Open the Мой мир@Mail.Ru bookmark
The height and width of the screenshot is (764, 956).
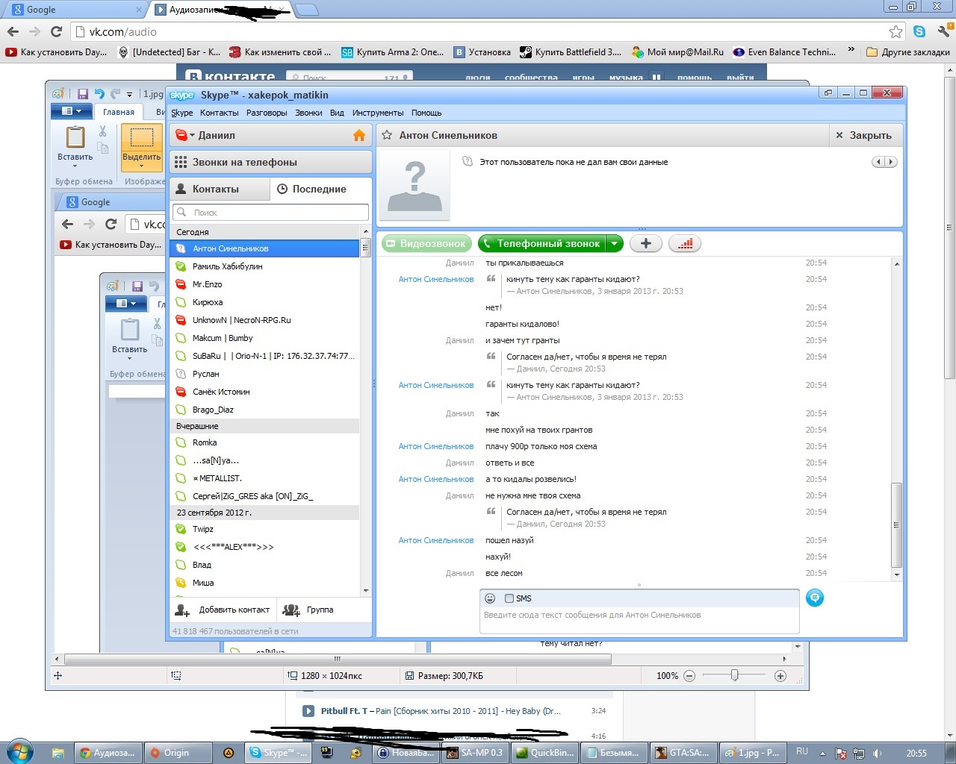pyautogui.click(x=678, y=51)
